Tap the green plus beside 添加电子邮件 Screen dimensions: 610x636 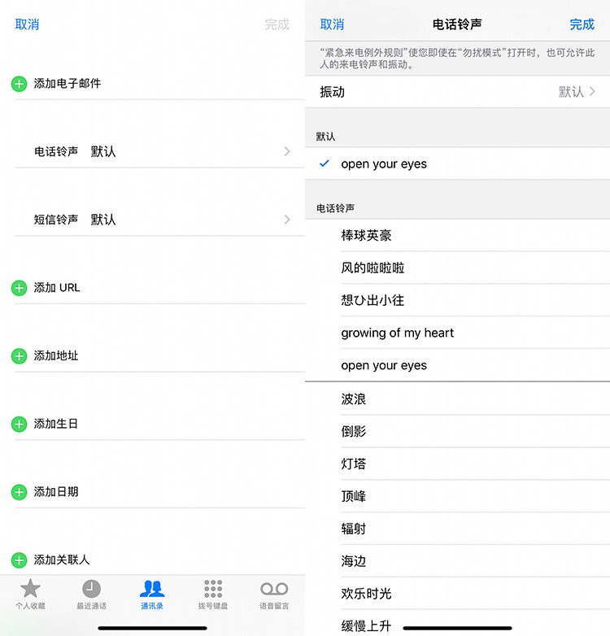coord(19,84)
